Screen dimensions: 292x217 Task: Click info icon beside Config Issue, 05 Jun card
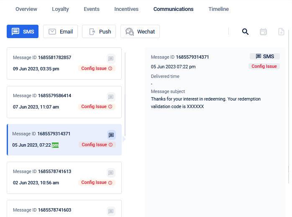110,145
